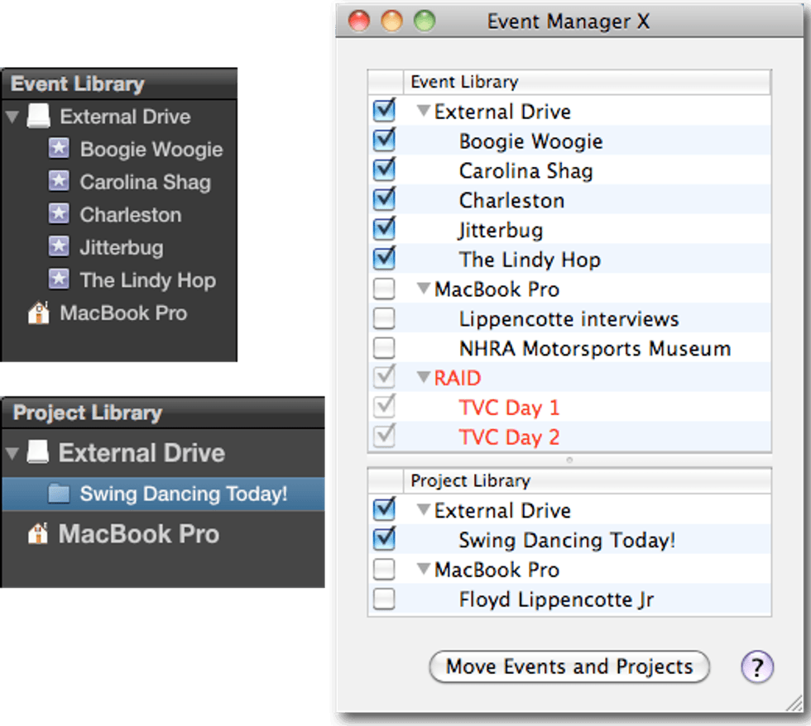811x726 pixels.
Task: Select Swing Dancing Today! in dark Project Library
Action: (x=184, y=494)
